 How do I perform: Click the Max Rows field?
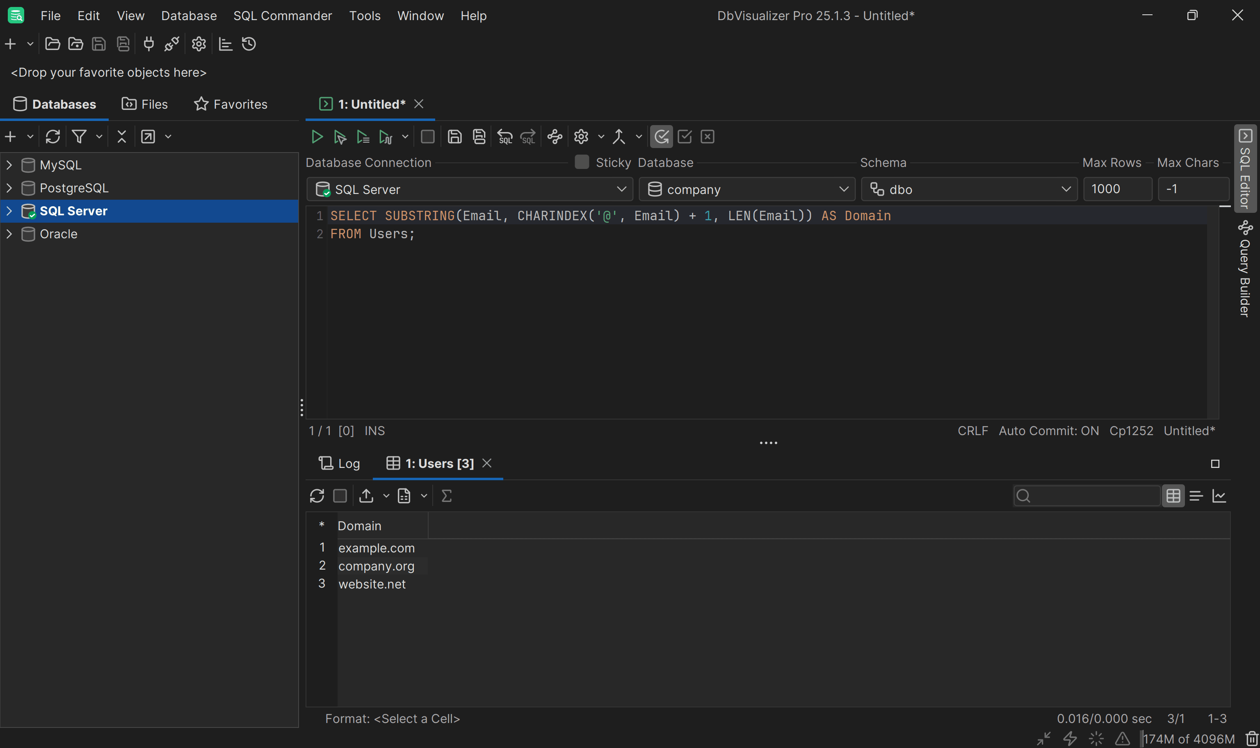coord(1118,189)
